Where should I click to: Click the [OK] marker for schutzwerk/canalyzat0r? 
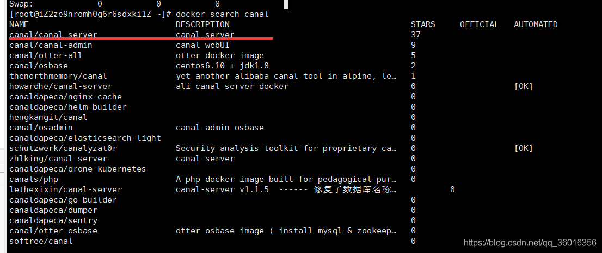523,148
